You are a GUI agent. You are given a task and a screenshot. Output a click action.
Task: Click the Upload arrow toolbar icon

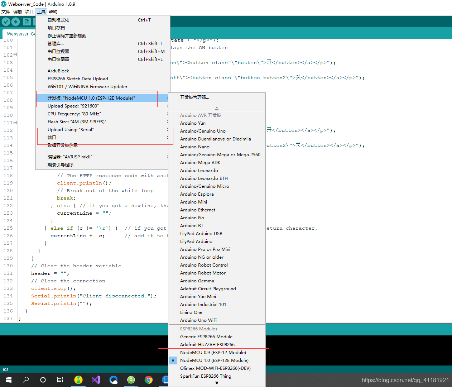[x=15, y=21]
